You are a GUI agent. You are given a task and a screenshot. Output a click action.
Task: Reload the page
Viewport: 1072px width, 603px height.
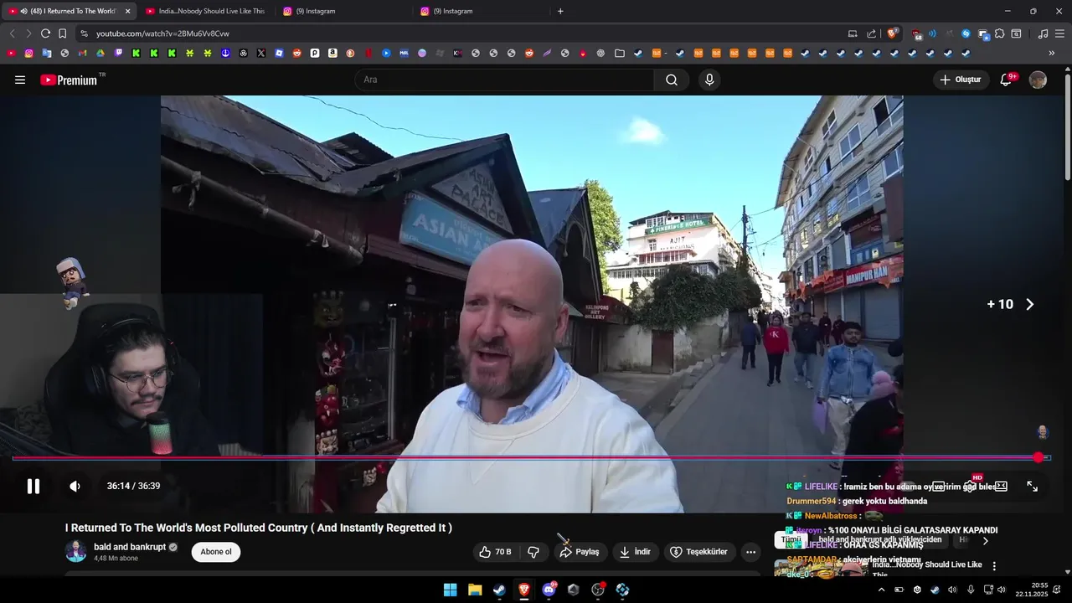click(x=45, y=33)
